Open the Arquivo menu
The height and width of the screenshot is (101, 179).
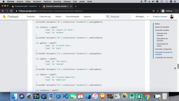(20, 1)
